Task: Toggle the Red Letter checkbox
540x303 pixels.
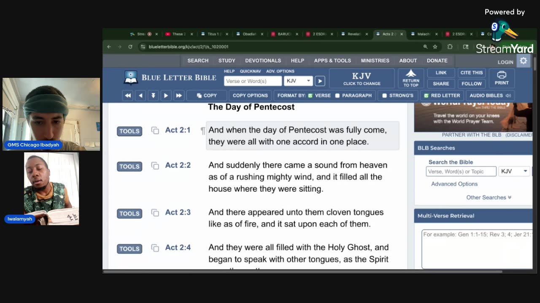Action: pyautogui.click(x=427, y=96)
